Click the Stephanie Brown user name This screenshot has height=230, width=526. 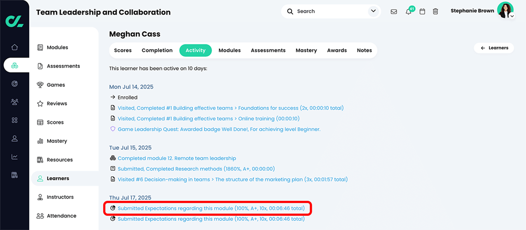pos(472,11)
